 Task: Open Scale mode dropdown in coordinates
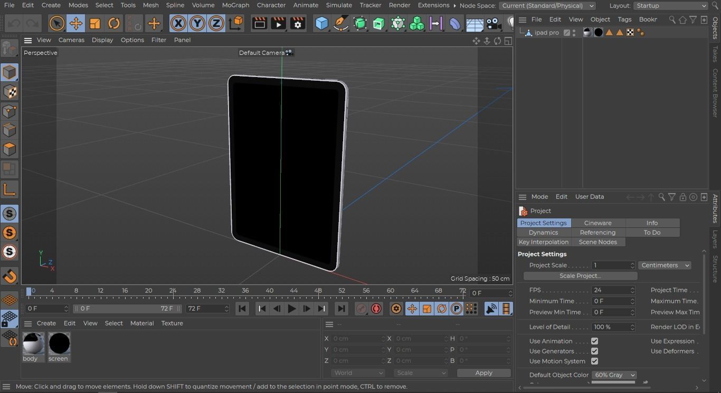(421, 373)
